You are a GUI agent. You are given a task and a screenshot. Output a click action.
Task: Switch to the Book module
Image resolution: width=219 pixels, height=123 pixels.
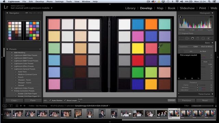pyautogui.click(x=171, y=8)
